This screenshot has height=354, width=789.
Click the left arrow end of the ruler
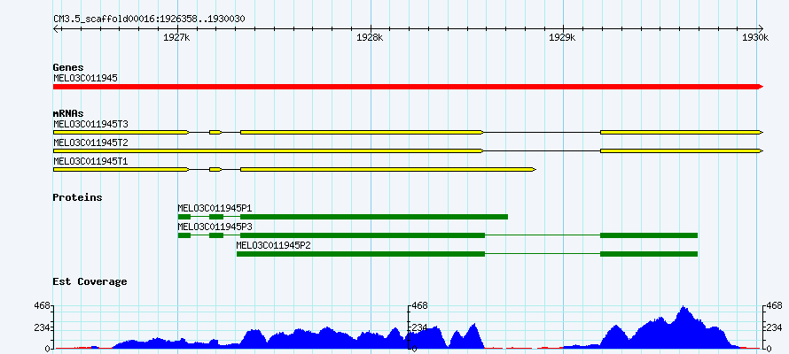tap(56, 28)
